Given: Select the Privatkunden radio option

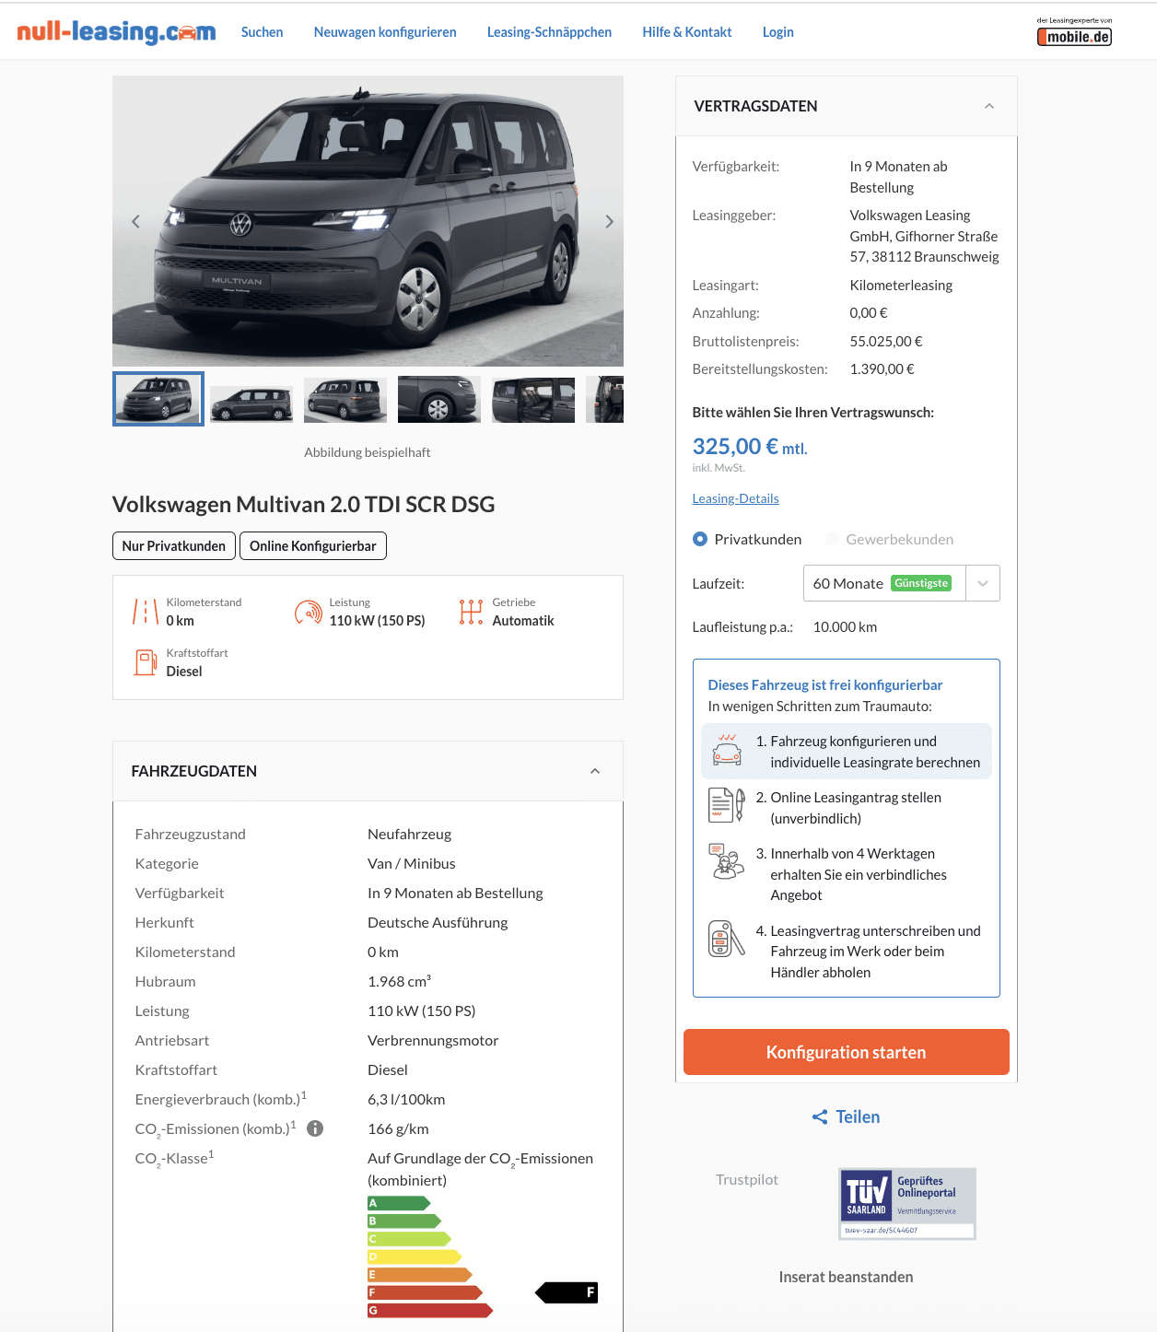Looking at the screenshot, I should coord(700,539).
